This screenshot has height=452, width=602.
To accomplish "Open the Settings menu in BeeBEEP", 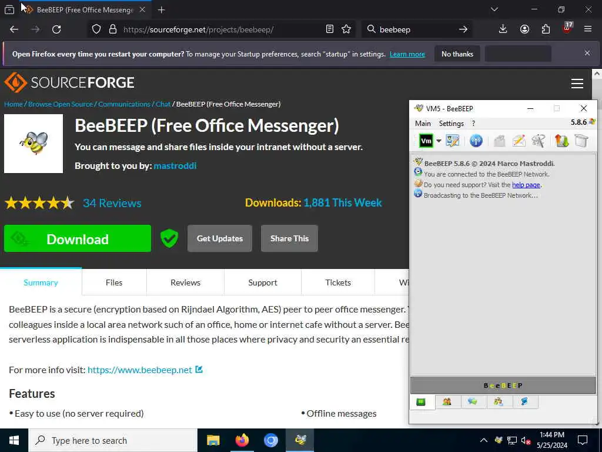I will pos(451,124).
